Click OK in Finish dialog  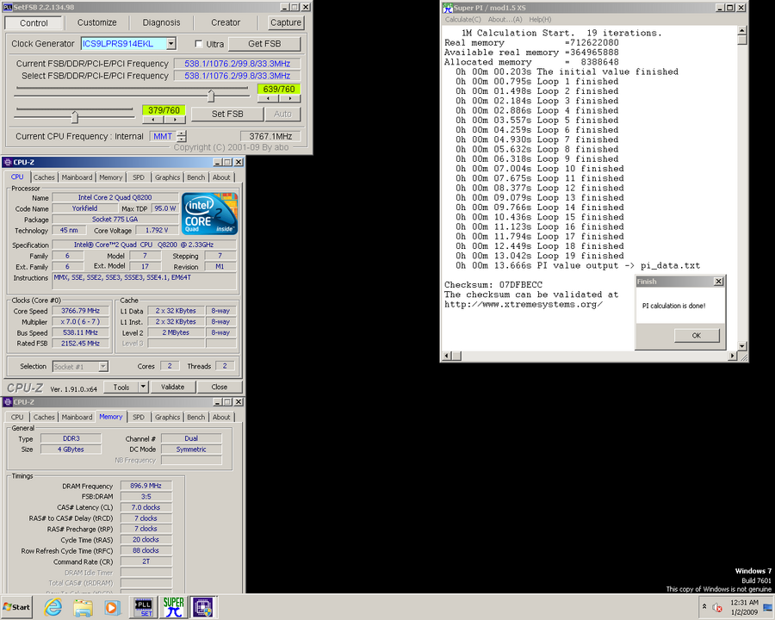pos(697,335)
